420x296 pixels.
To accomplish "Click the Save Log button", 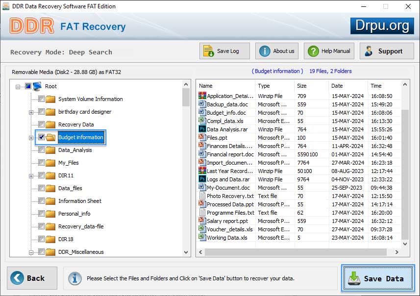I will coord(224,51).
